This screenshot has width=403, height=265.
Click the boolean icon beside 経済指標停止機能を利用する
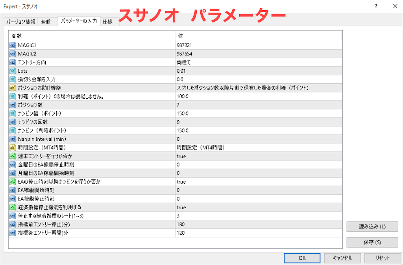click(13, 207)
